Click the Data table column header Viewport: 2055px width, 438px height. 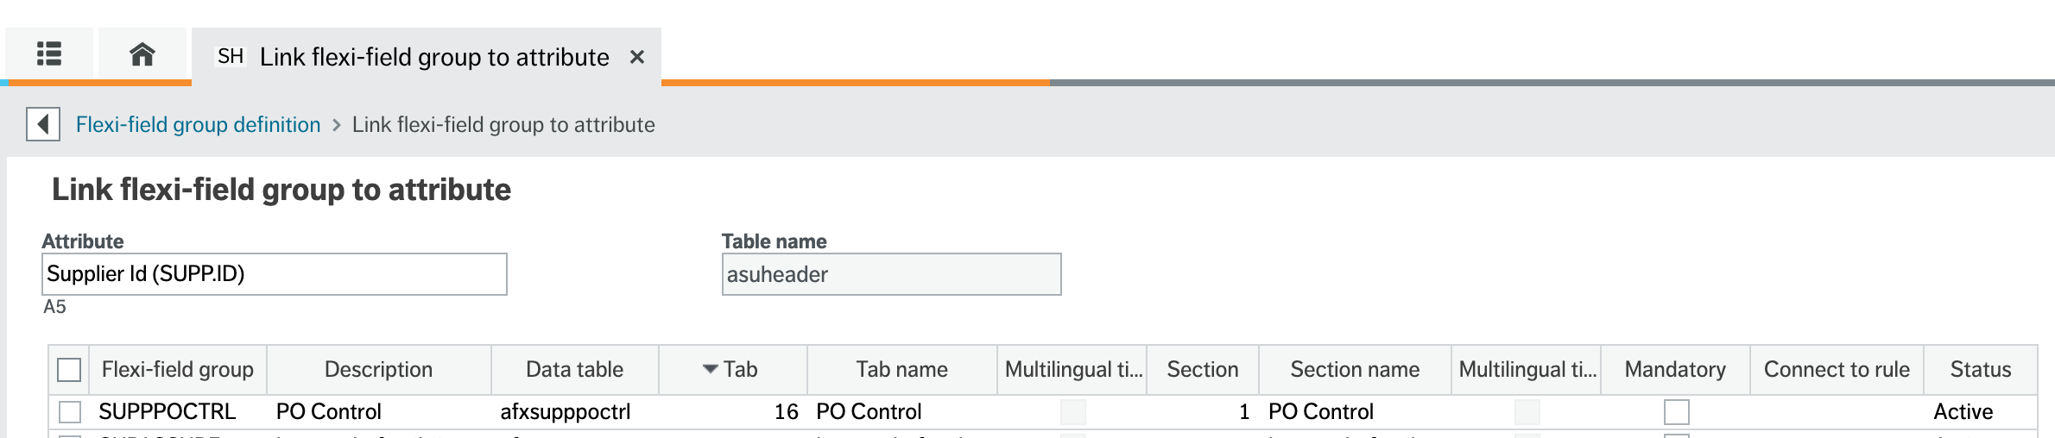click(574, 370)
